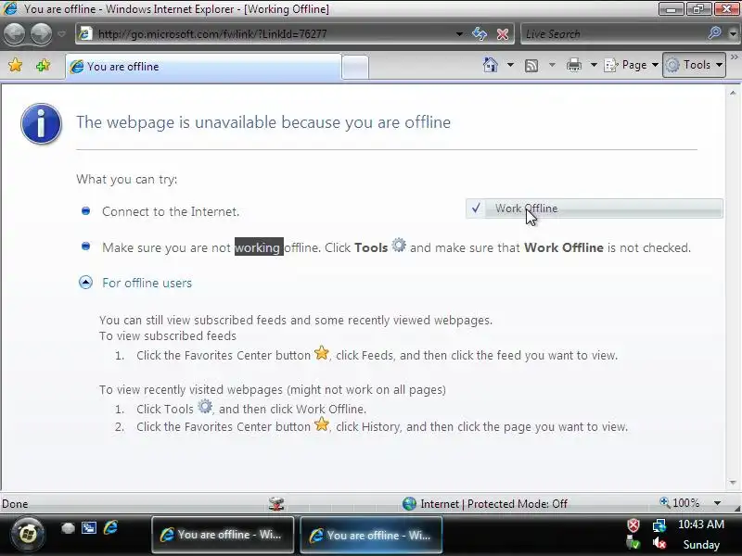Expand the Print options dropdown arrow
This screenshot has height=556, width=742.
pos(594,65)
